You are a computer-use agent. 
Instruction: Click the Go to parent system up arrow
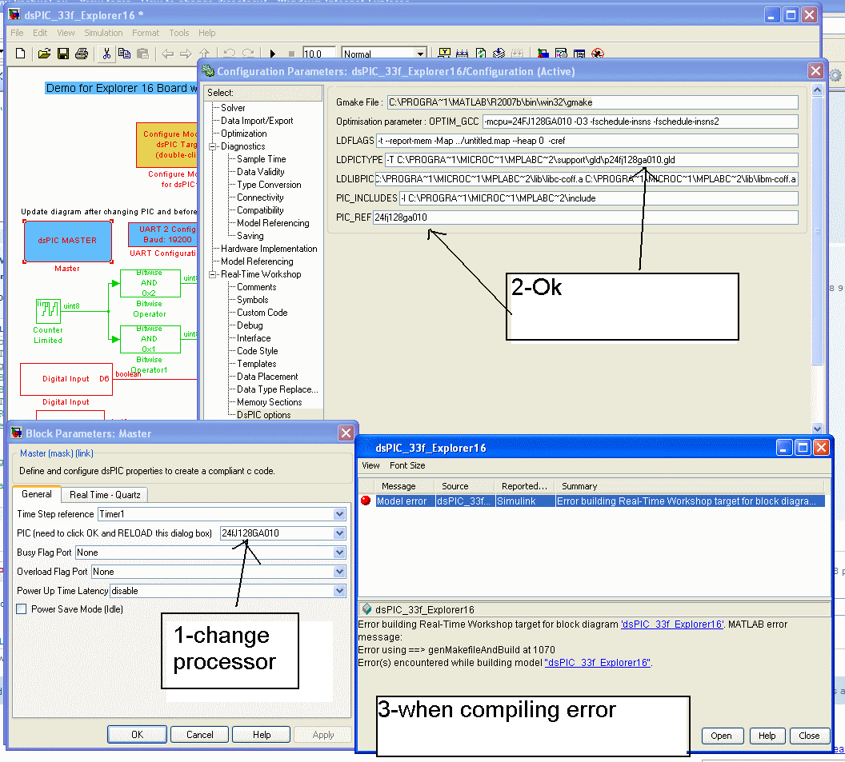(x=204, y=54)
